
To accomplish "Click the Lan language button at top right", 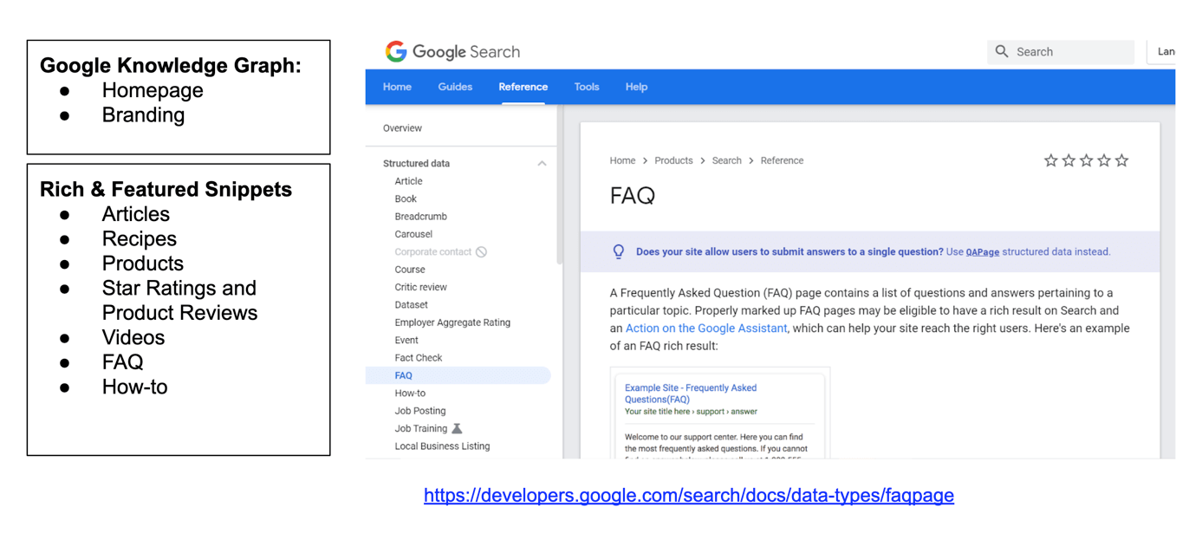I will (1162, 52).
